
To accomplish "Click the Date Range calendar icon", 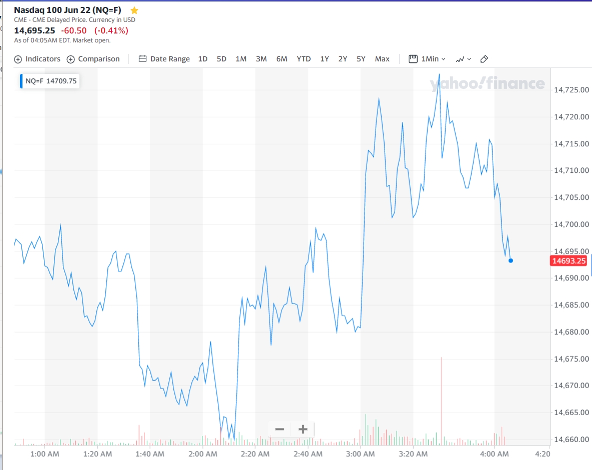I will 142,58.
